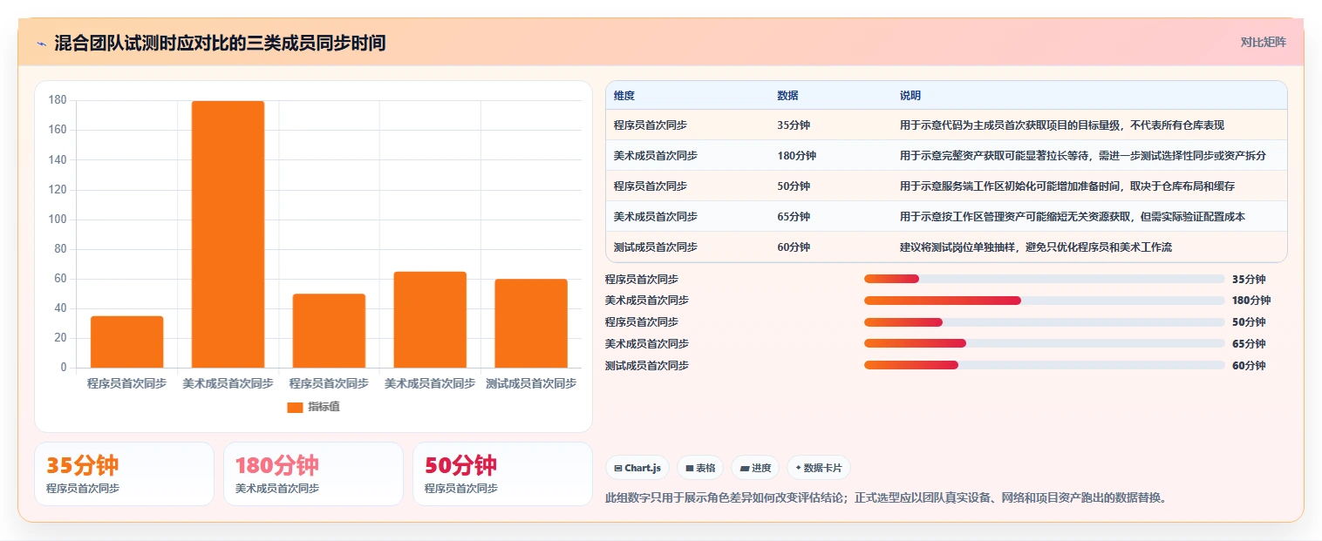Select the 进度 chip
The image size is (1322, 541).
pos(755,468)
